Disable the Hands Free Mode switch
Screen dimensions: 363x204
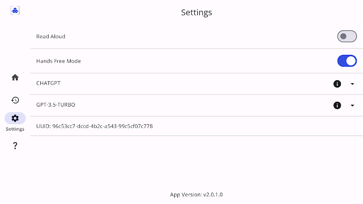pyautogui.click(x=347, y=61)
